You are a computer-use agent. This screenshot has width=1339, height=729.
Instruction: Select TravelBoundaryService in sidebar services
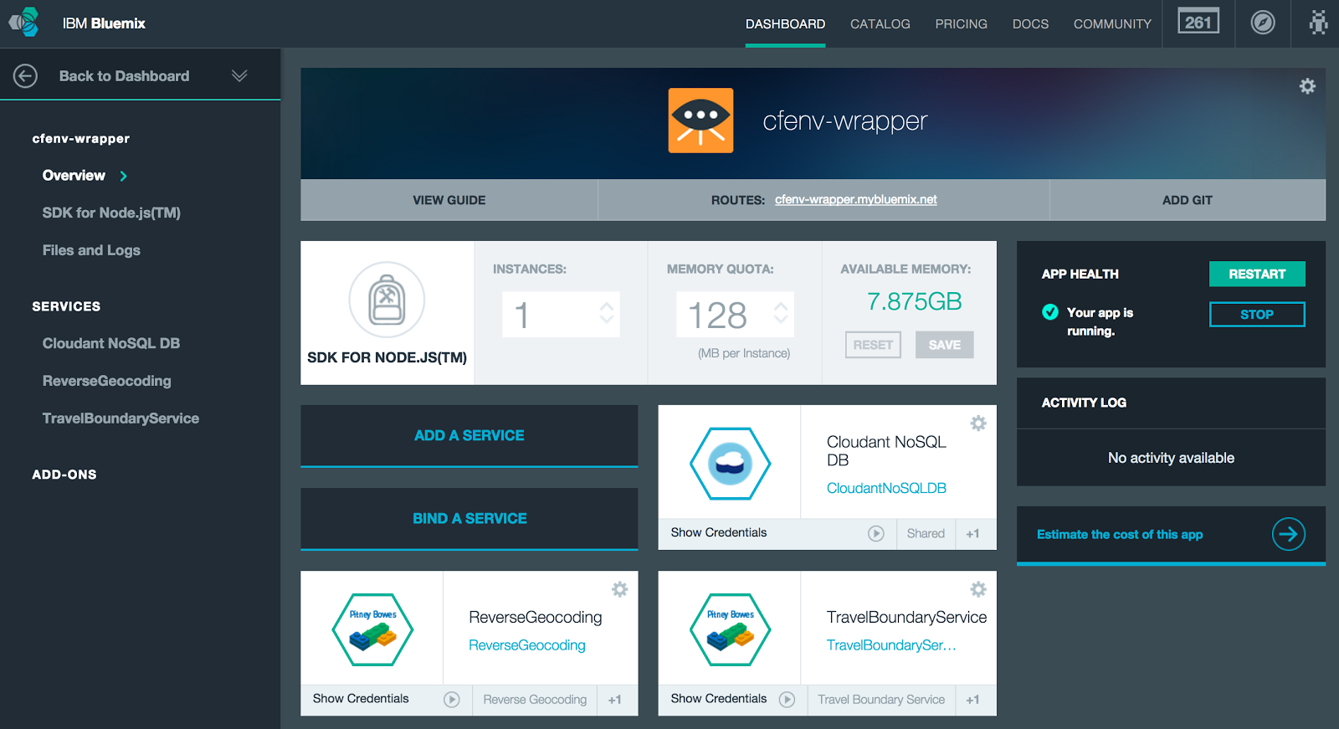coord(121,418)
